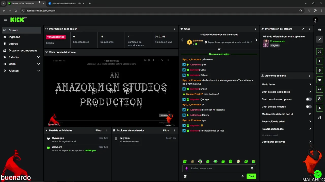This screenshot has height=182, width=325.
Task: Click the Conversando category thumbnail image
Action: (266, 43)
